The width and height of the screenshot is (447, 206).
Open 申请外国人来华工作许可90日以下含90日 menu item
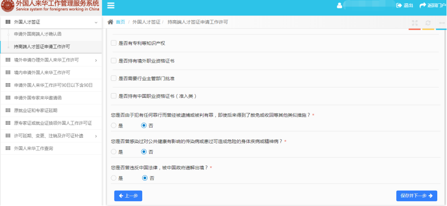[x=54, y=85]
